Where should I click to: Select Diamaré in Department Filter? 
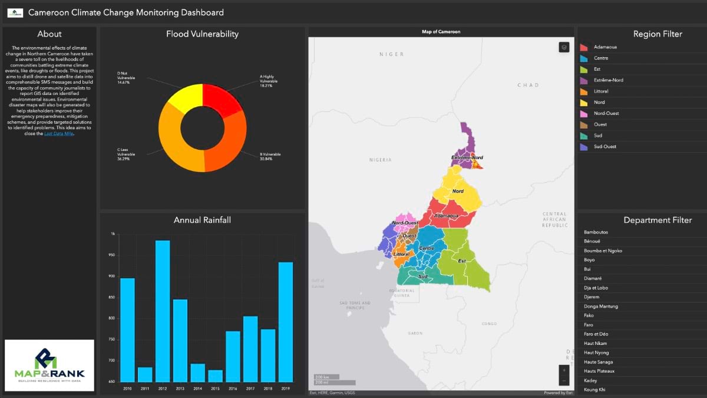click(641, 278)
